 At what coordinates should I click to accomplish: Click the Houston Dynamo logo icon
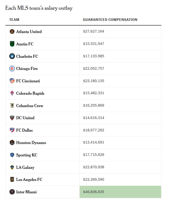[x=12, y=142]
